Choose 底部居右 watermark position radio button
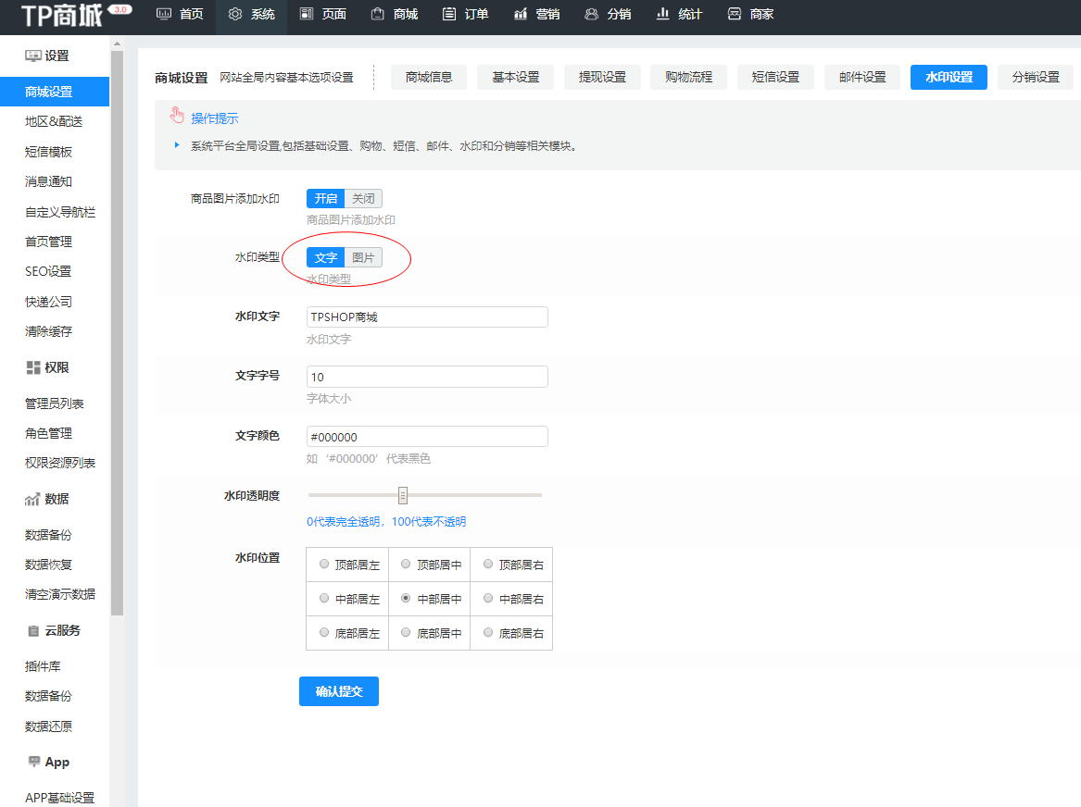1081x807 pixels. [x=488, y=633]
